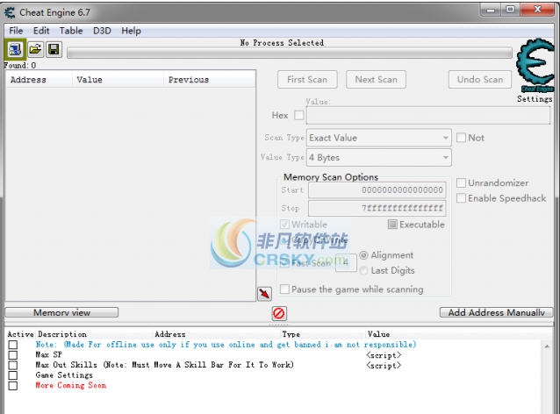
Task: Open the process selector computer icon
Action: (x=15, y=49)
